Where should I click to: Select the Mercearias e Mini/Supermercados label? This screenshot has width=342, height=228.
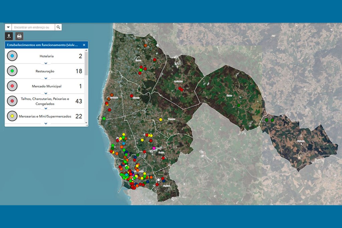(x=45, y=116)
